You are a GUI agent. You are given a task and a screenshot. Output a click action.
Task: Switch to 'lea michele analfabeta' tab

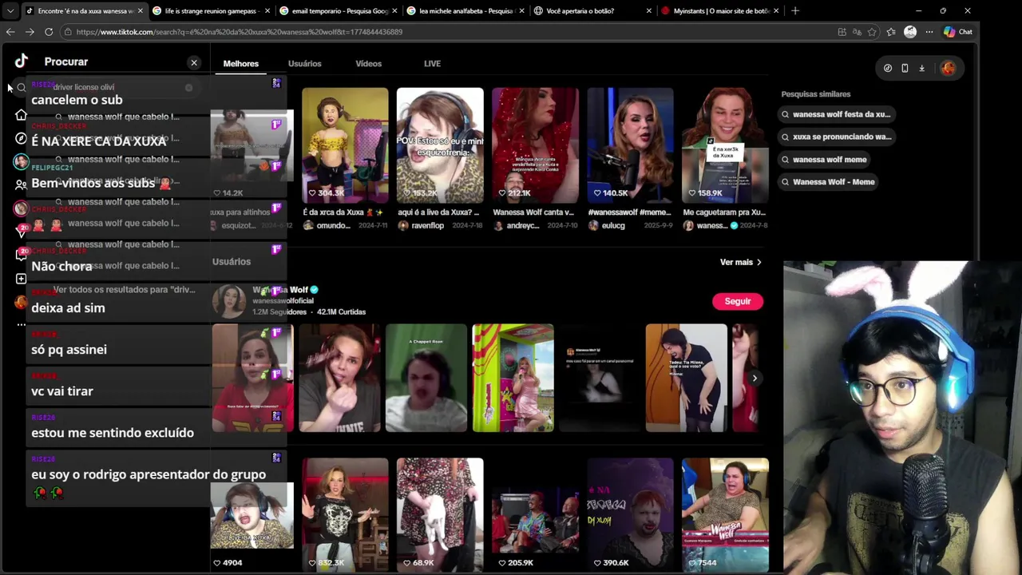pyautogui.click(x=464, y=11)
